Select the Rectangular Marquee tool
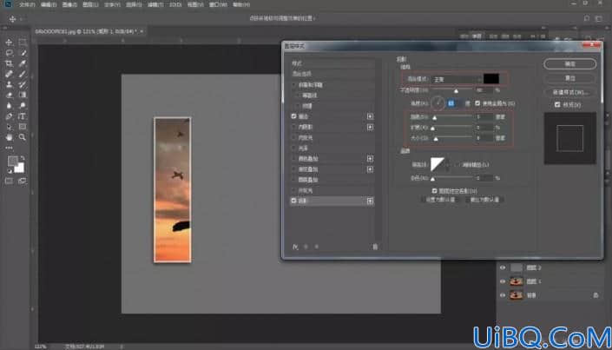Viewport: 612px width, 350px height. tap(23, 43)
